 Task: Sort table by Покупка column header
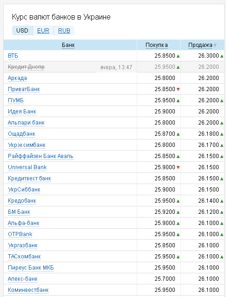coord(156,45)
